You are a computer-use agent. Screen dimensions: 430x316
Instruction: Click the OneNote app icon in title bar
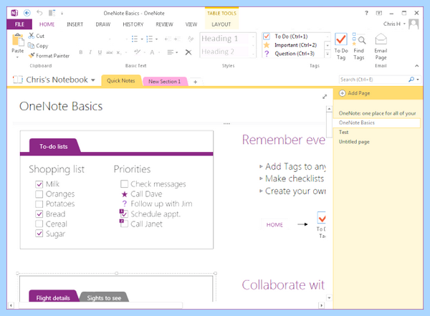click(14, 13)
